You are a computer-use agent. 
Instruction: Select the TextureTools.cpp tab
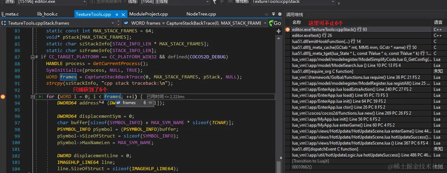coord(93,14)
